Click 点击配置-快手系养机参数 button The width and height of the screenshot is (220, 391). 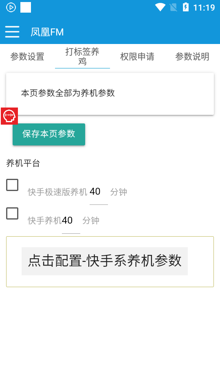pyautogui.click(x=105, y=261)
